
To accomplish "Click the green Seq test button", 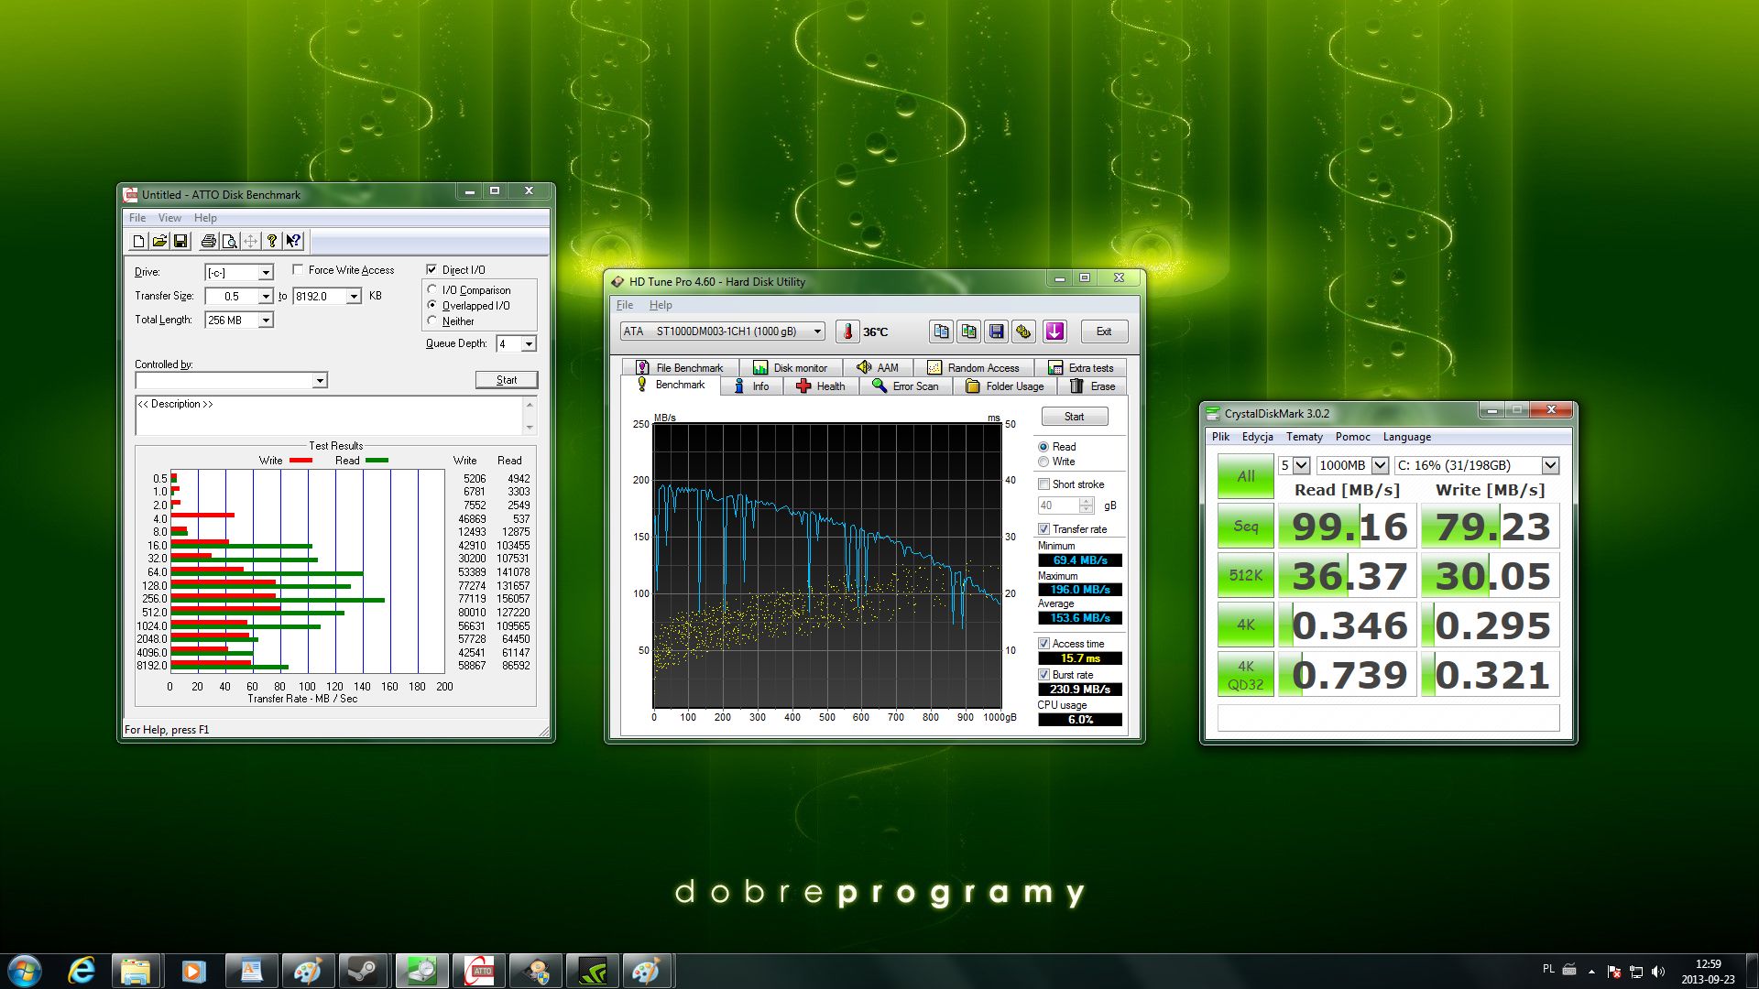I will click(x=1245, y=527).
